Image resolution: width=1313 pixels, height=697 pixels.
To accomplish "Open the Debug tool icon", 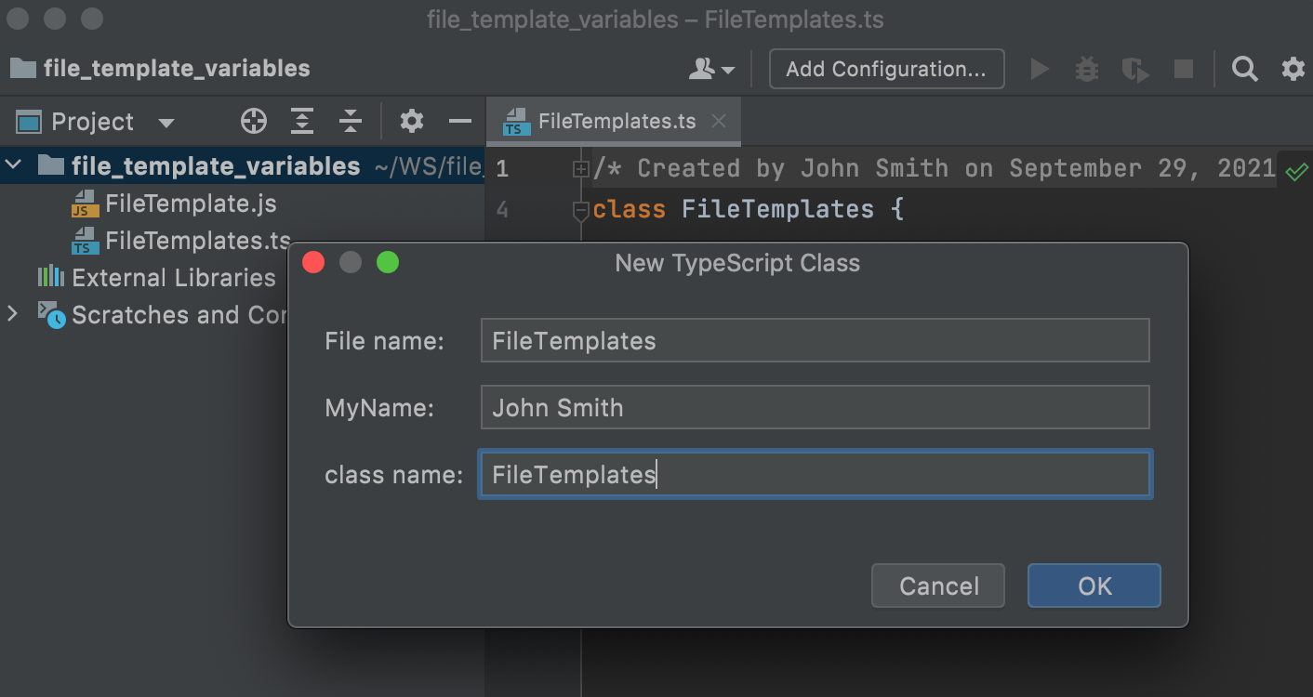I will [1086, 69].
